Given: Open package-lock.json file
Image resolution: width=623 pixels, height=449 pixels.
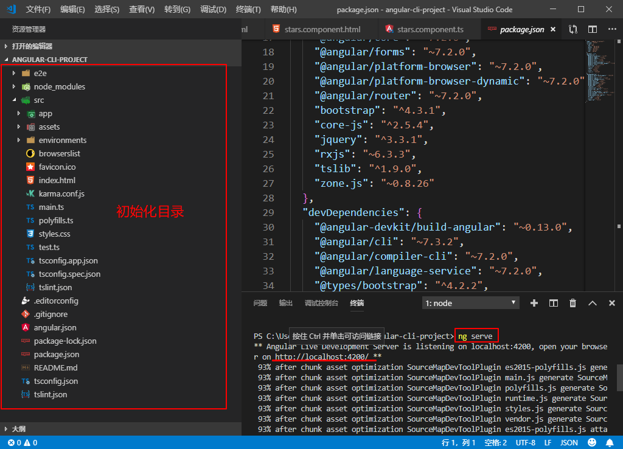Looking at the screenshot, I should [64, 341].
